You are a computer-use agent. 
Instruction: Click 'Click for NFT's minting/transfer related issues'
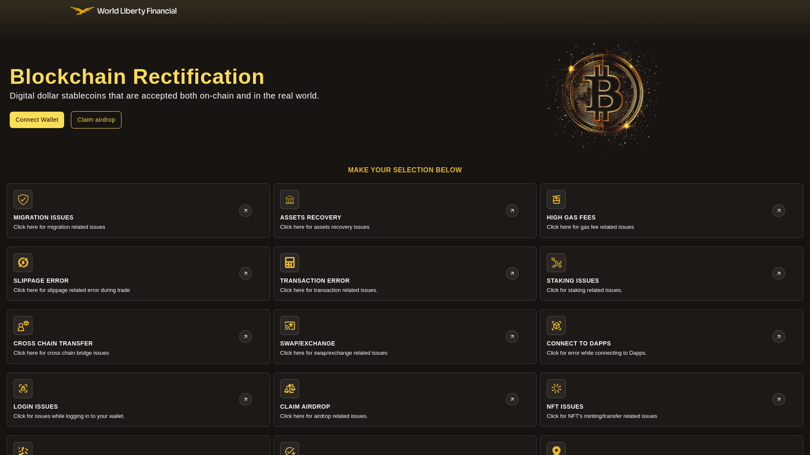pyautogui.click(x=602, y=416)
